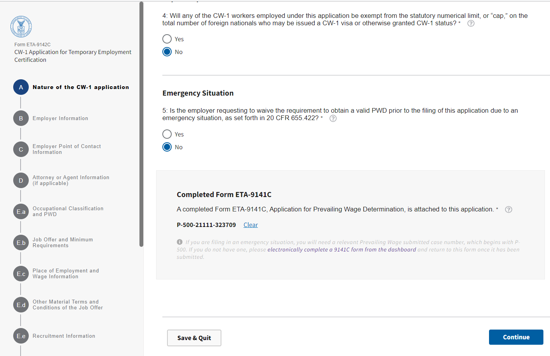Screen dimensions: 550x356
Task: Clear the attached P-500-21111-323709 case number
Action: pos(251,225)
